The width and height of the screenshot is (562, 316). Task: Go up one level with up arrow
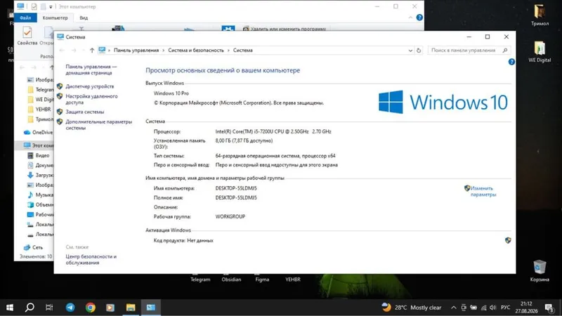(x=92, y=51)
